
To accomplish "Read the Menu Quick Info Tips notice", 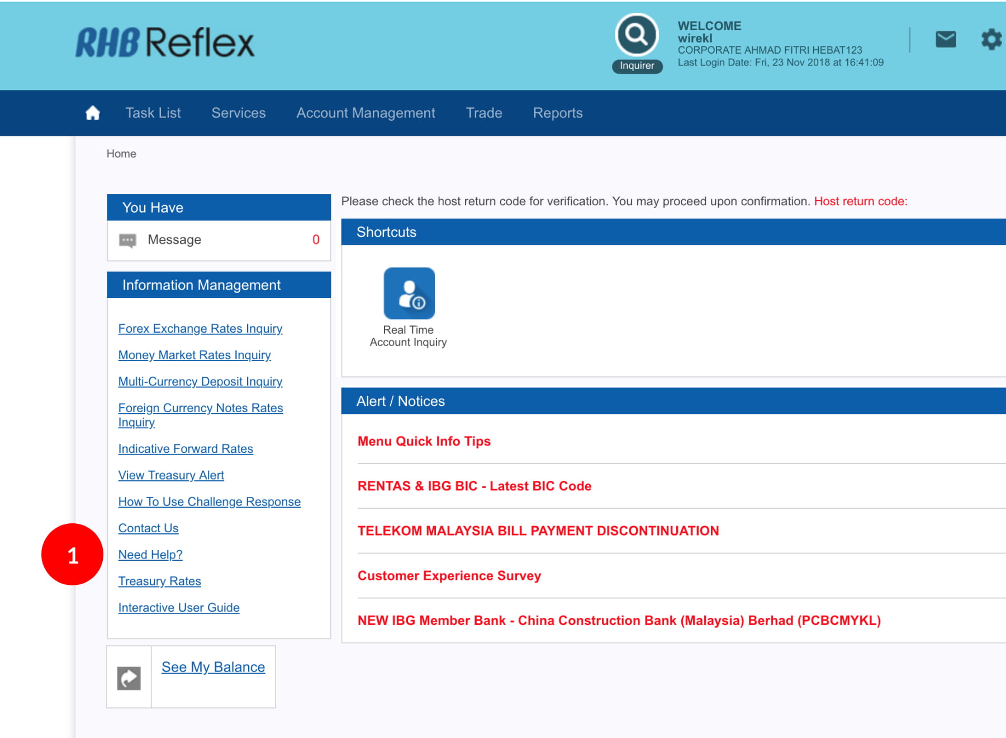I will tap(424, 442).
